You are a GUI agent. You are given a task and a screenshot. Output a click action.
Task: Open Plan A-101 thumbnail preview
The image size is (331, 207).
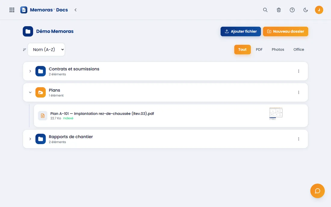tap(276, 114)
